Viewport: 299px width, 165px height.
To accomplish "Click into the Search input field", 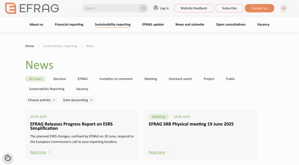I will pos(111,8).
